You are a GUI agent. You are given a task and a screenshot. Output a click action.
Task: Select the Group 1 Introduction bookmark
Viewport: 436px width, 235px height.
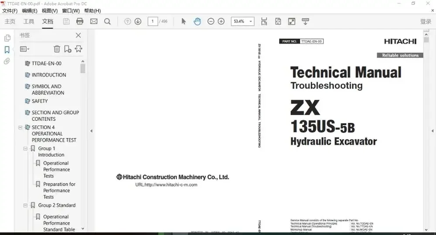pyautogui.click(x=51, y=152)
